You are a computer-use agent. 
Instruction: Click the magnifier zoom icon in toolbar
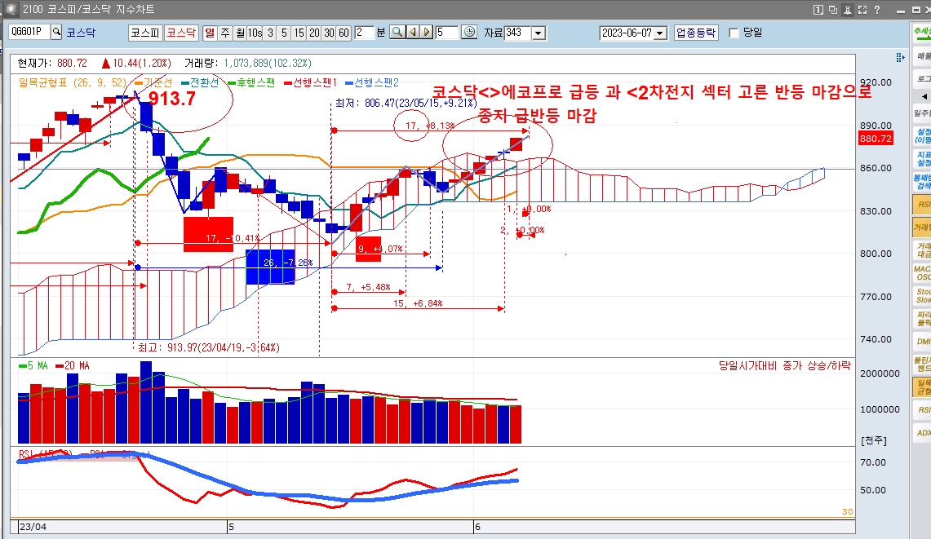coord(397,32)
